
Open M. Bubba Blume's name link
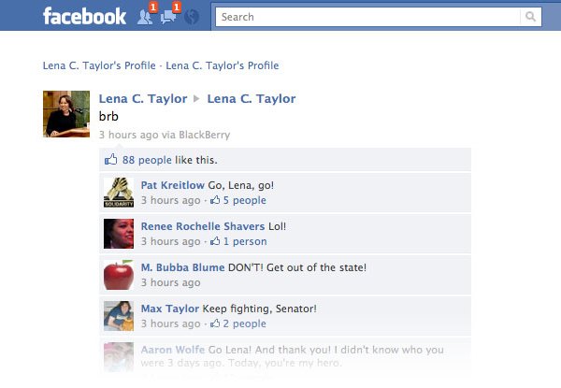coord(183,267)
